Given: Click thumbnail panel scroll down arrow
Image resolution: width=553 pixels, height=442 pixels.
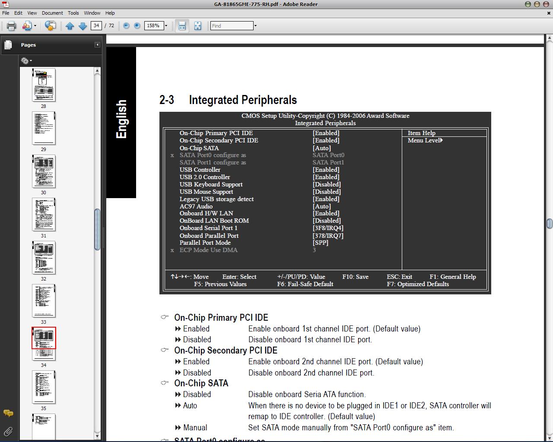Looking at the screenshot, I should point(97,436).
